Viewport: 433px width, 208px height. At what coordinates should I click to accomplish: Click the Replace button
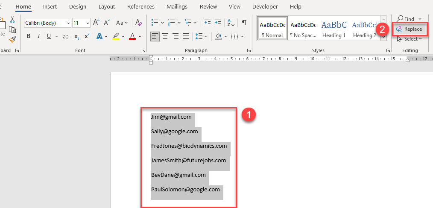(409, 29)
